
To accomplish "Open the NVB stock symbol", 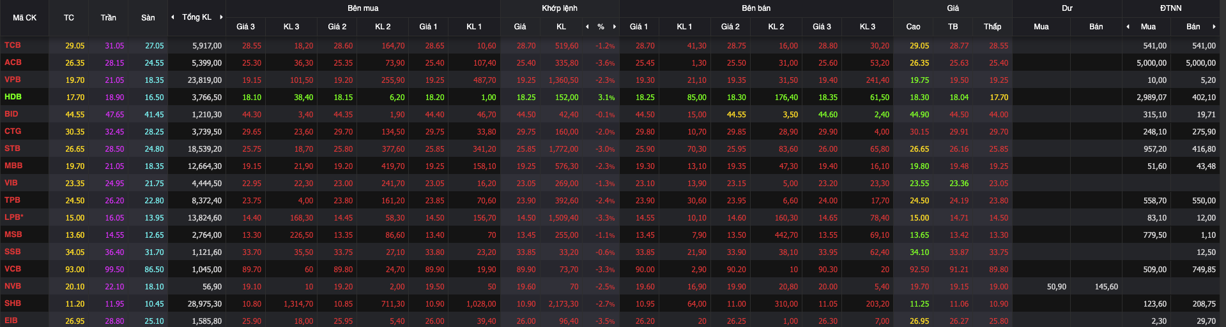I will (x=13, y=286).
